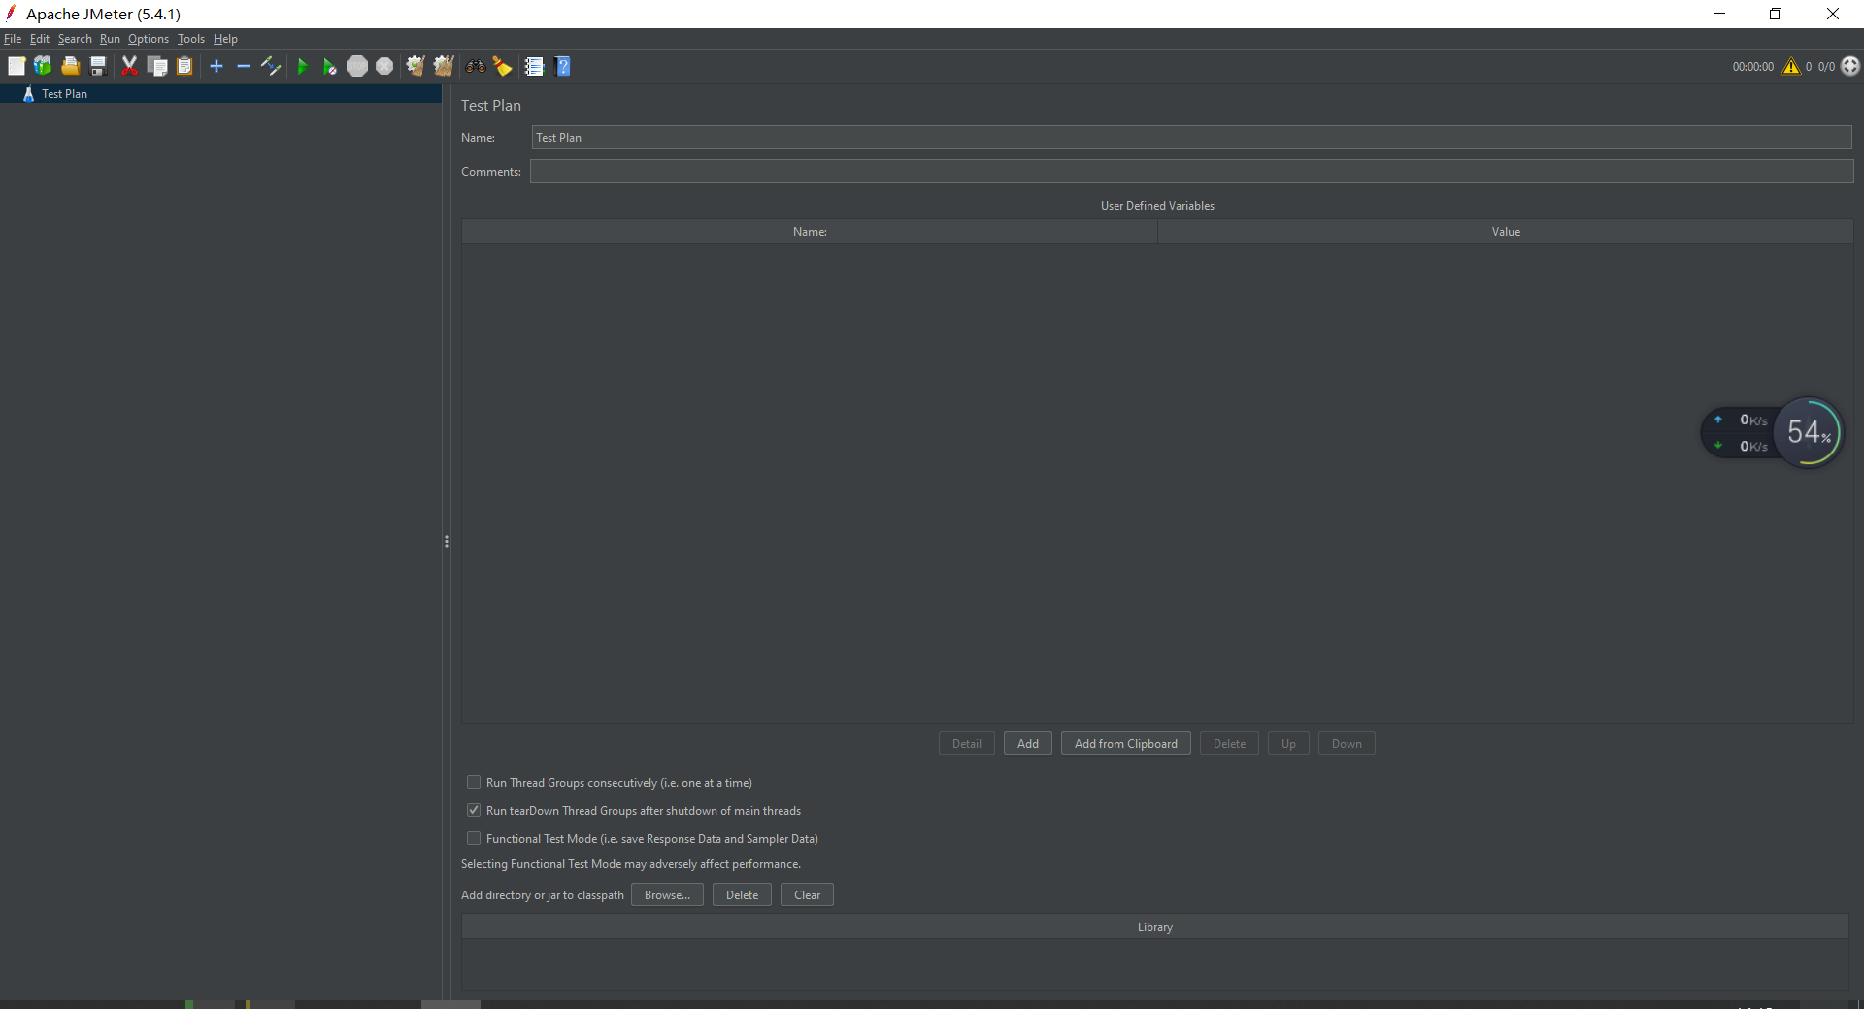Click the remote engines status icon at top right
Screen dimensions: 1864x1009
pyautogui.click(x=1850, y=66)
